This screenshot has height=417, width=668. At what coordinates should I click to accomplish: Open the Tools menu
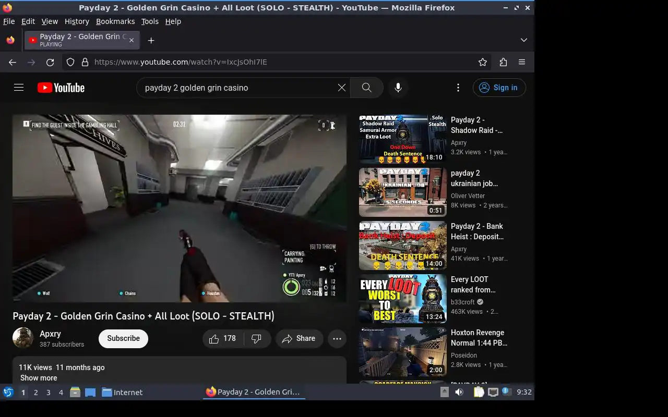point(150,21)
